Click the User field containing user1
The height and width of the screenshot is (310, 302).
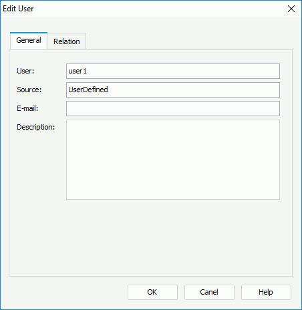coord(173,71)
